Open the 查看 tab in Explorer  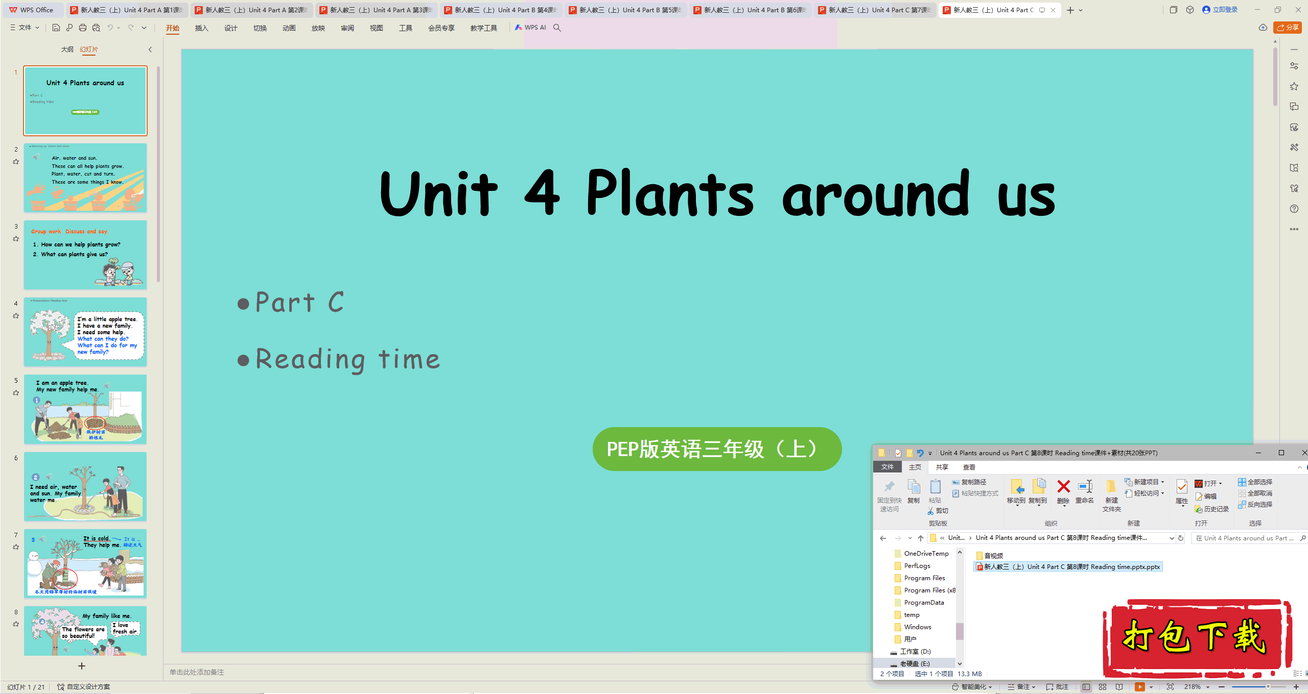pos(969,467)
